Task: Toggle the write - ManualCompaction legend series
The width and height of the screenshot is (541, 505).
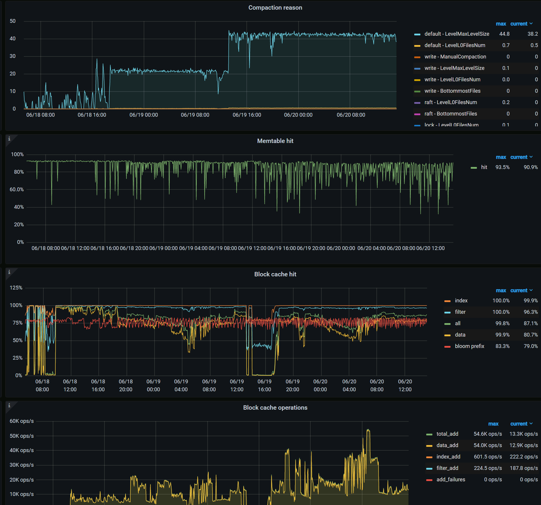Action: click(x=455, y=57)
